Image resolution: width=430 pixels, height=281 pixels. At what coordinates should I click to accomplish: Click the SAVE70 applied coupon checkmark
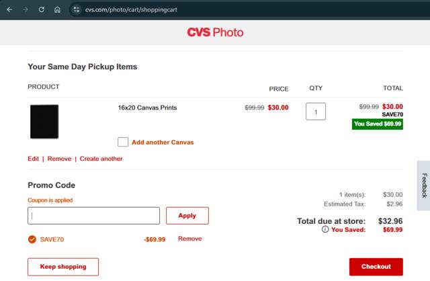[x=32, y=239]
